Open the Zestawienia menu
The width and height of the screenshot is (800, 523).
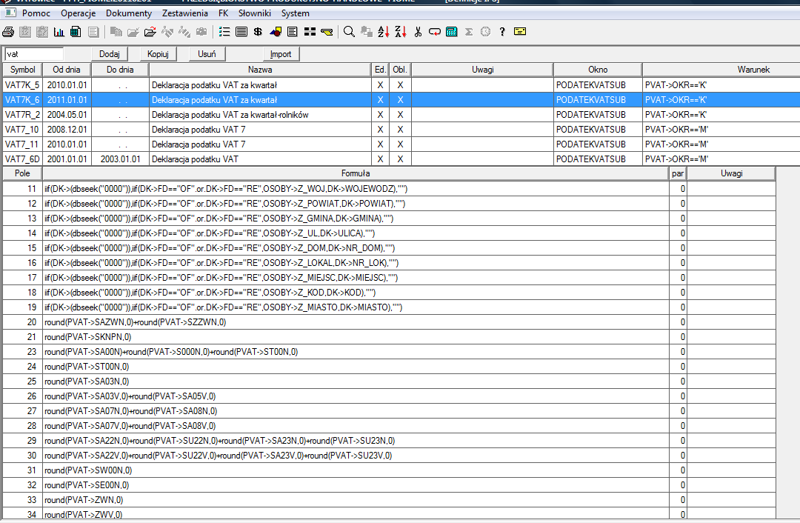185,13
